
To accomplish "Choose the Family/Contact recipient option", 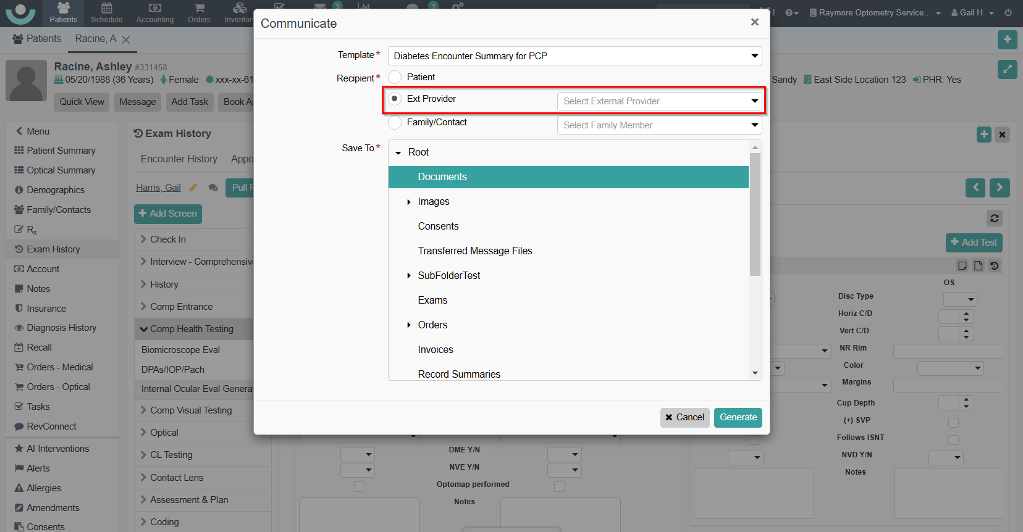I will [x=395, y=123].
